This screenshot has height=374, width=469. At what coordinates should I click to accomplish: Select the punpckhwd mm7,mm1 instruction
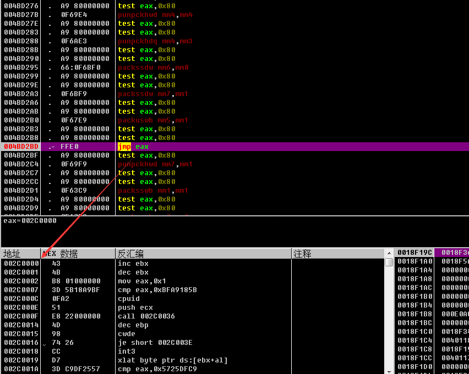[155, 164]
